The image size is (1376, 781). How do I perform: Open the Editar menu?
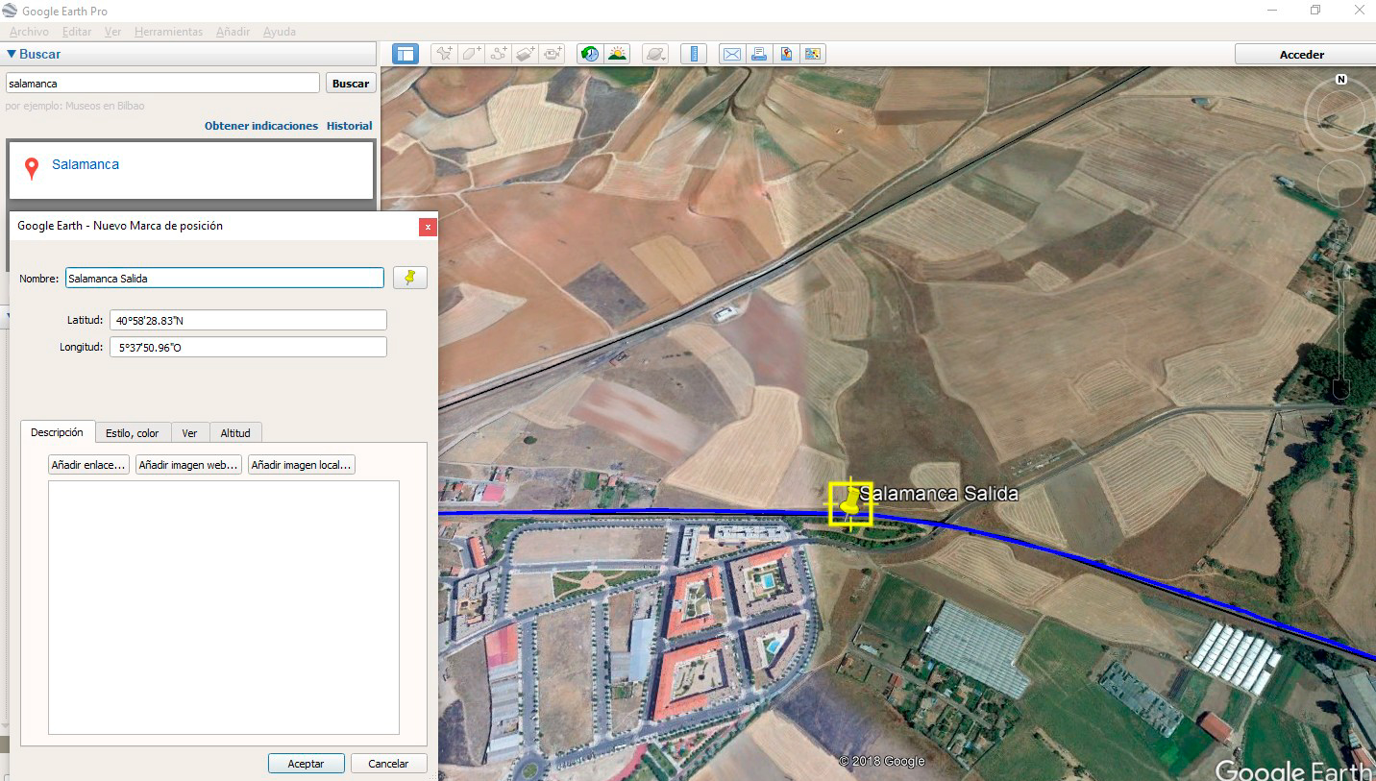tap(77, 32)
